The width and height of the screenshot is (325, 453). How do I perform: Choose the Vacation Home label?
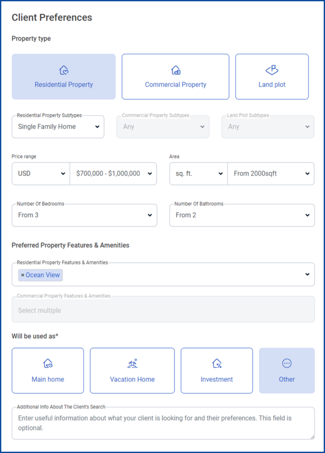pos(132,379)
